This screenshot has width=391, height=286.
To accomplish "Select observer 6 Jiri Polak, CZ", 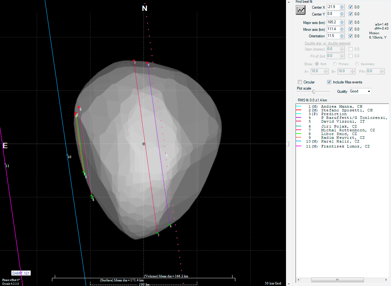I will [342, 126].
